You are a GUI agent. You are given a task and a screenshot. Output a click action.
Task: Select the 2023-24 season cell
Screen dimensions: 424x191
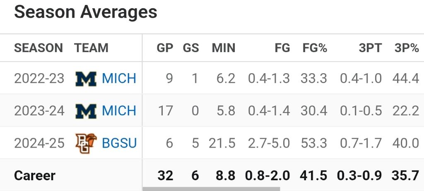coord(39,110)
